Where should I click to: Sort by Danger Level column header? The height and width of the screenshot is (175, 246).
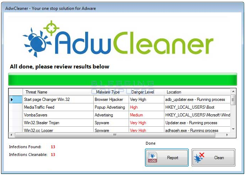[x=142, y=92]
